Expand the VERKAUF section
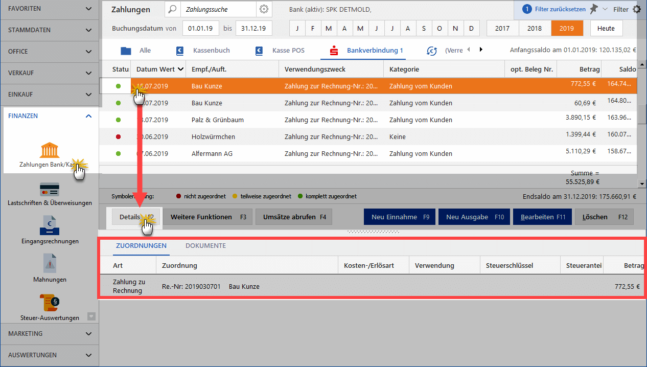This screenshot has height=367, width=647. 50,73
